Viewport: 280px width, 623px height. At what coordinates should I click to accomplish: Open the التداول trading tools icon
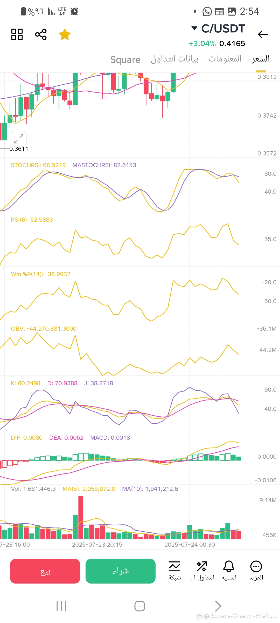tap(202, 571)
